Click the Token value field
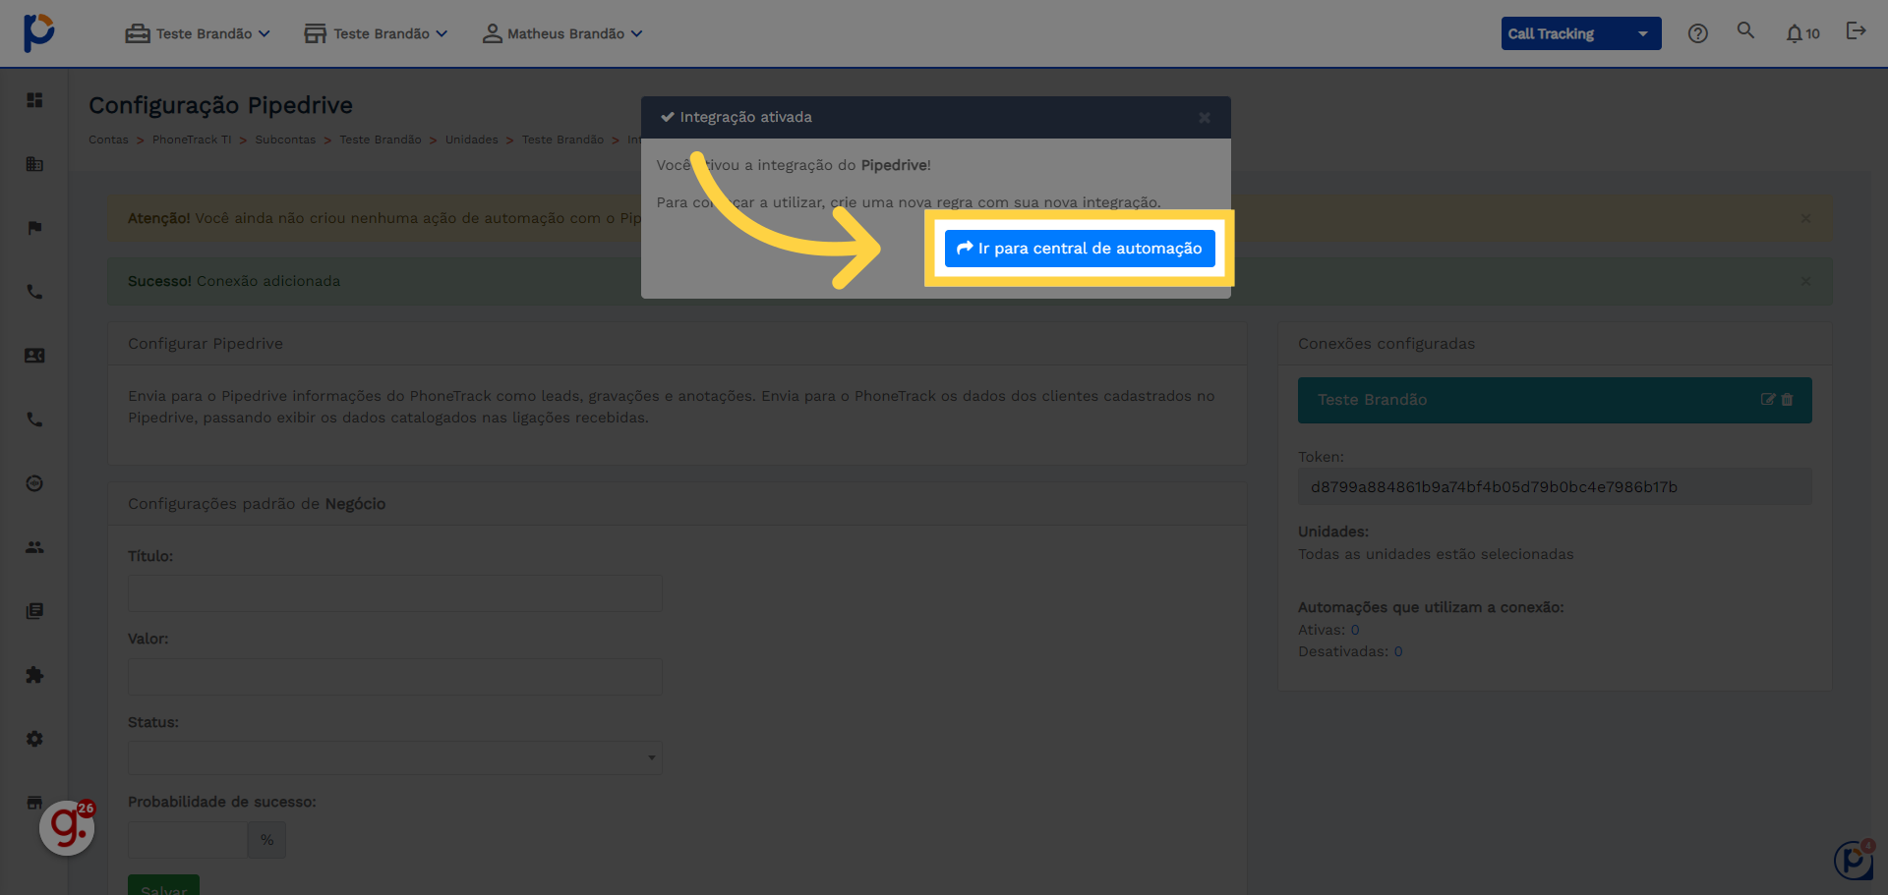 coord(1555,486)
